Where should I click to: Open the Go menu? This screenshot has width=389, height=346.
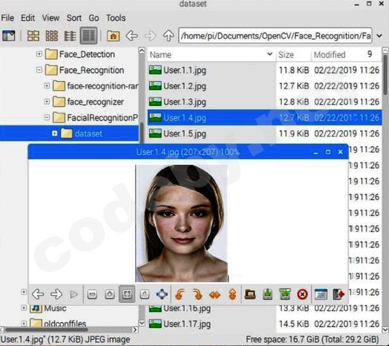coord(94,18)
